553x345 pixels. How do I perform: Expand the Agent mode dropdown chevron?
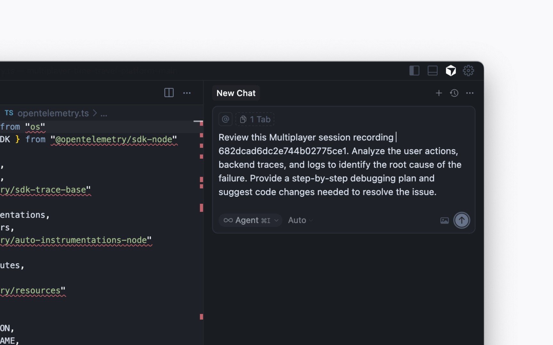pyautogui.click(x=276, y=220)
